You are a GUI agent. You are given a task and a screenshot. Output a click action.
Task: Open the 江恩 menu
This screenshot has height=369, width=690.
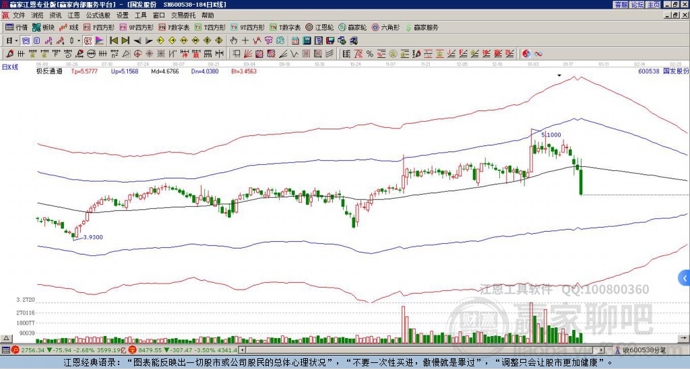73,15
